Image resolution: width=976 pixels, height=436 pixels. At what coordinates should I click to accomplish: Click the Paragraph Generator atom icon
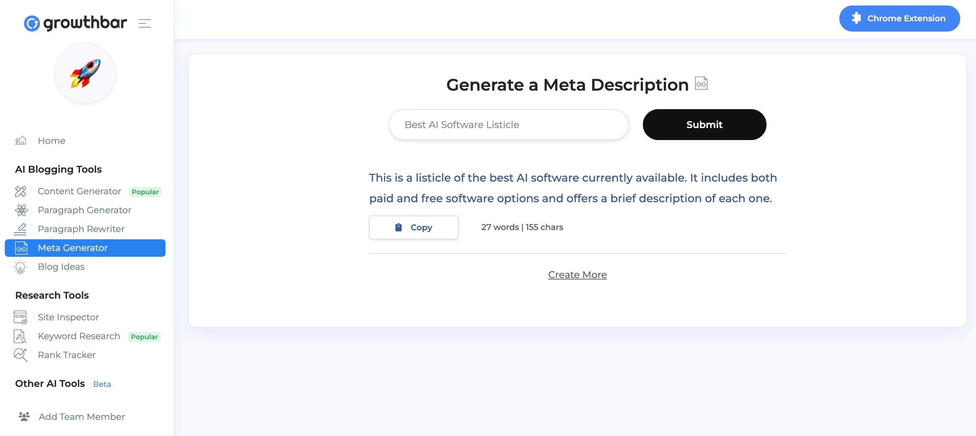(x=21, y=210)
